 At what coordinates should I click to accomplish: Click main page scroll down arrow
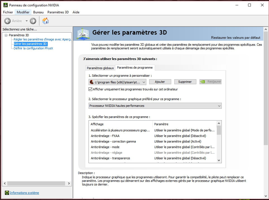pyautogui.click(x=266, y=196)
